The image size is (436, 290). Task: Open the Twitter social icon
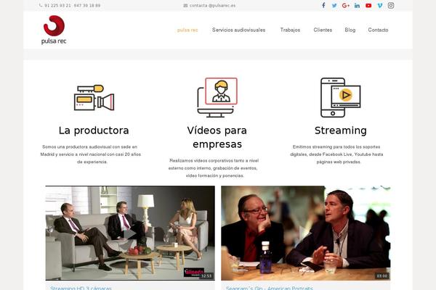pos(334,5)
